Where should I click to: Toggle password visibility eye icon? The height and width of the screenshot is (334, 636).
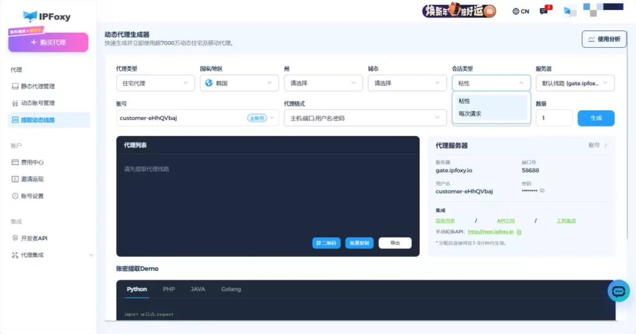pyautogui.click(x=542, y=191)
